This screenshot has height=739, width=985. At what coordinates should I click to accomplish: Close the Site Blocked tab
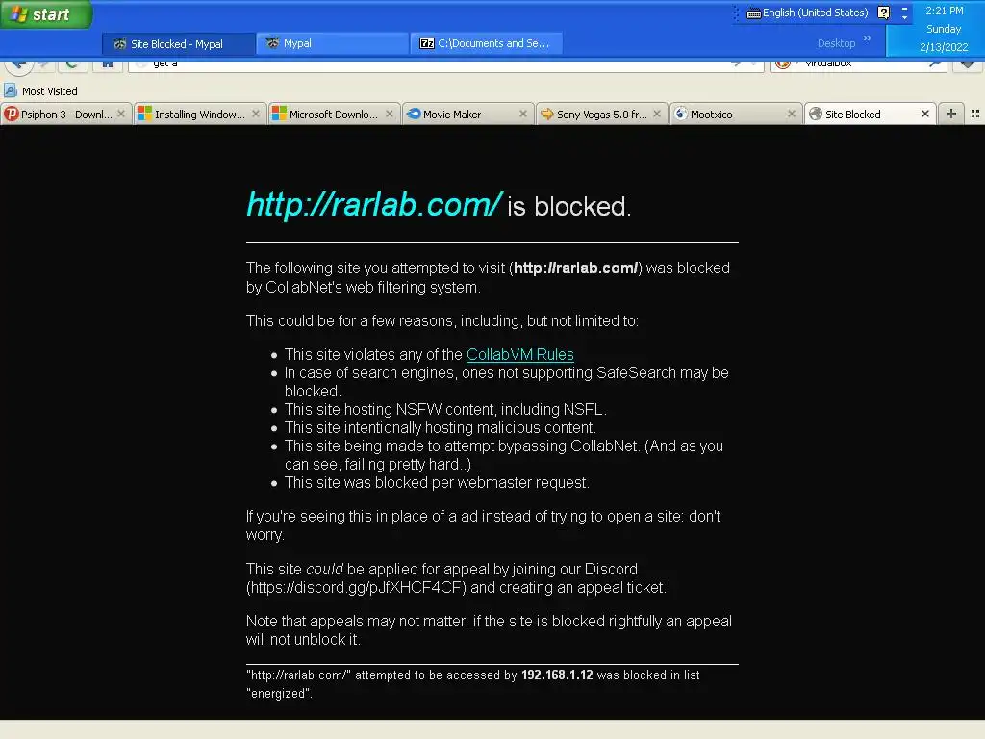point(925,114)
